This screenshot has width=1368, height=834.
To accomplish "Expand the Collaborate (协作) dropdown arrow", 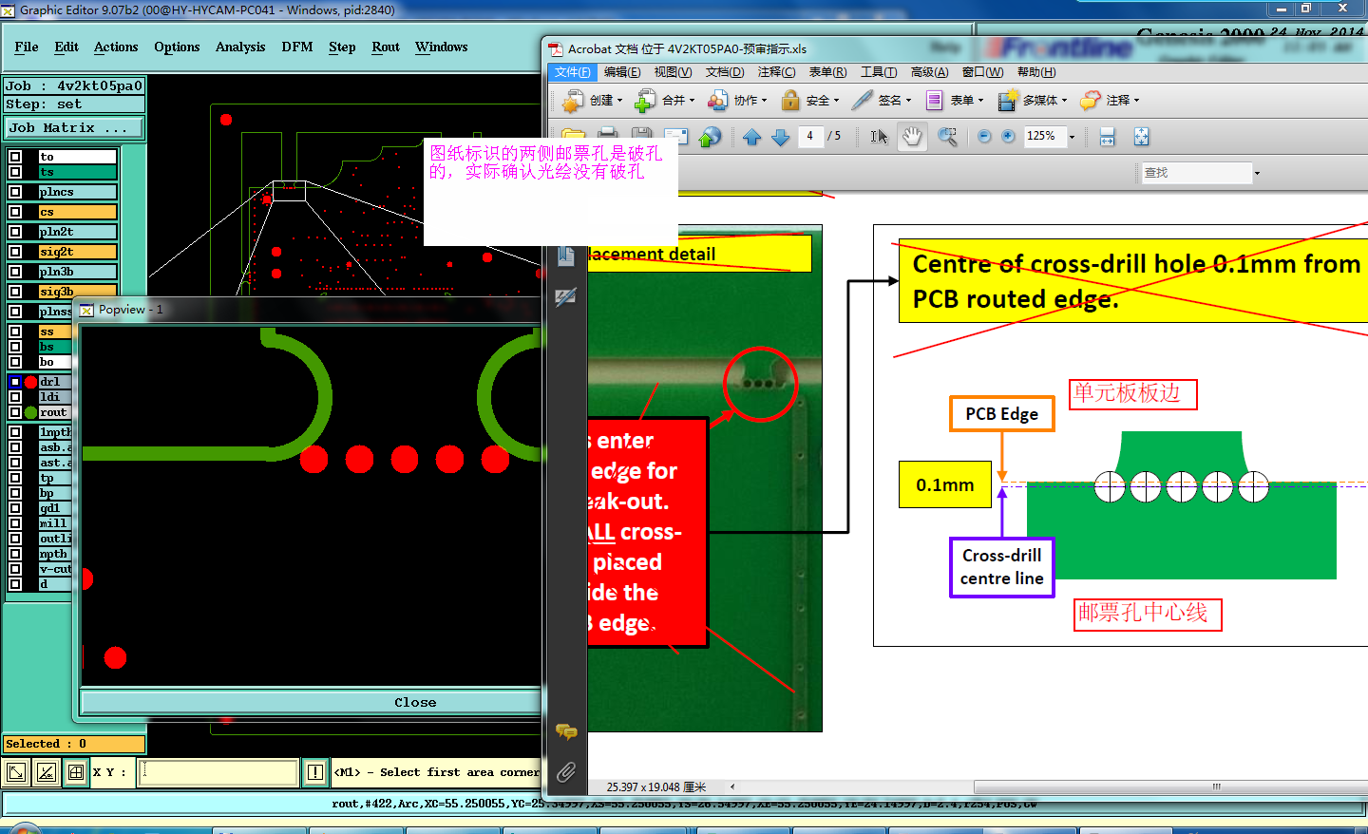I will 765,100.
